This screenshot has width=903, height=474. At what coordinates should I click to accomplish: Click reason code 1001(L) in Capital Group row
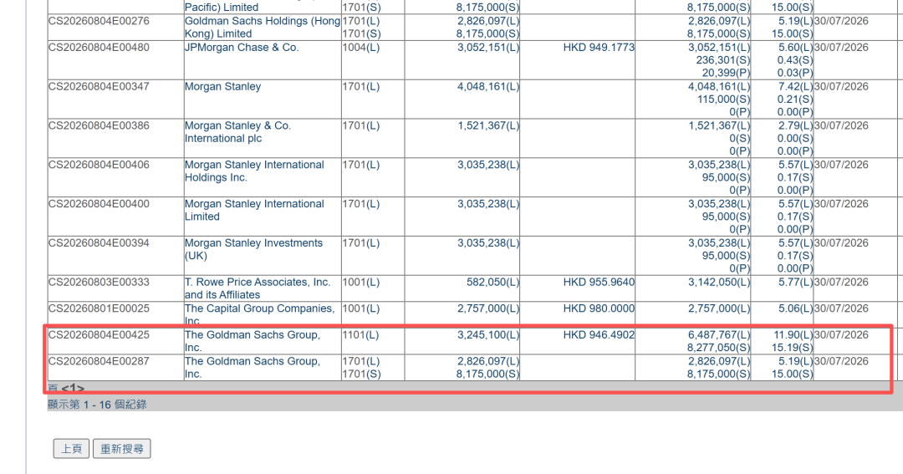tap(361, 308)
